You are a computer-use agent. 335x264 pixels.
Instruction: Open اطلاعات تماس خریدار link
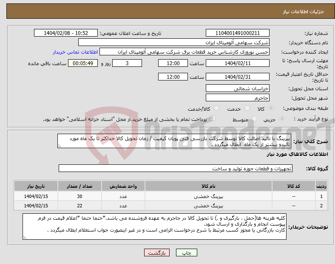click(75, 52)
